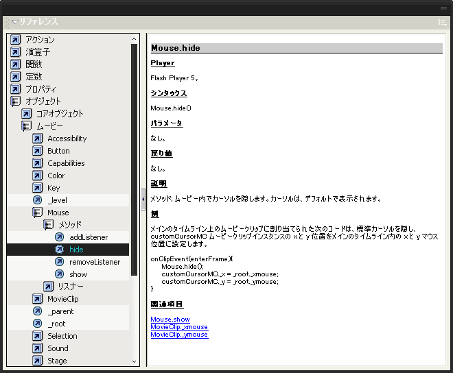Image resolution: width=453 pixels, height=373 pixels.
Task: Select the addListener label
Action: pos(89,237)
